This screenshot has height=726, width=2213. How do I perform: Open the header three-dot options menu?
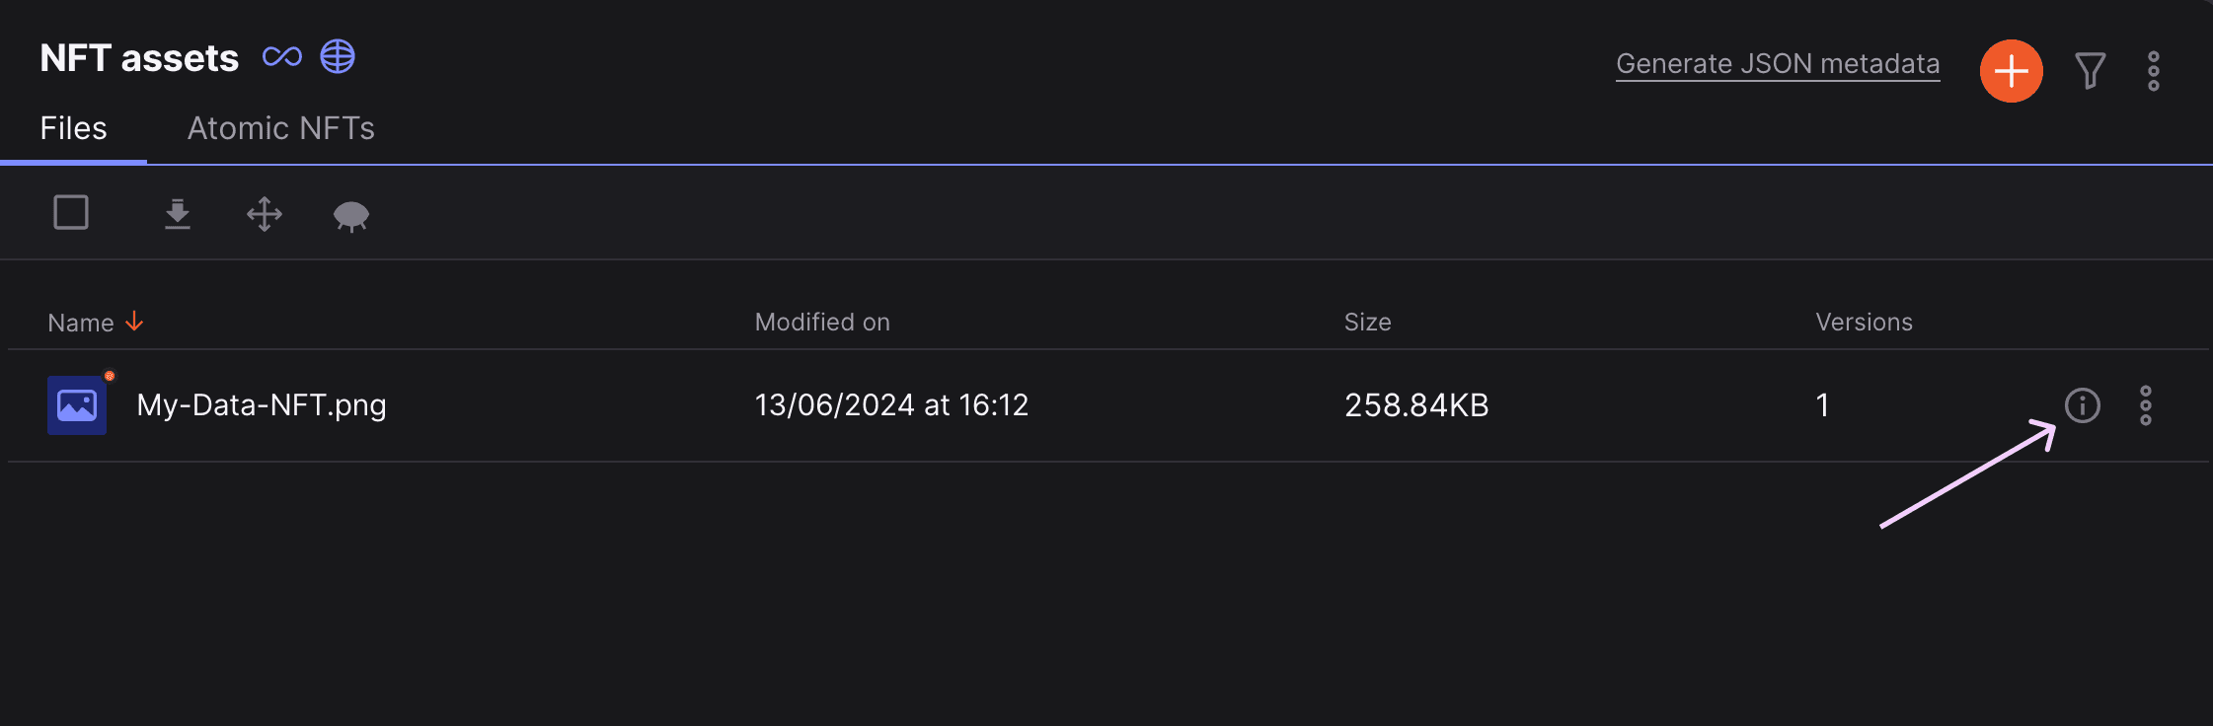click(x=2153, y=71)
